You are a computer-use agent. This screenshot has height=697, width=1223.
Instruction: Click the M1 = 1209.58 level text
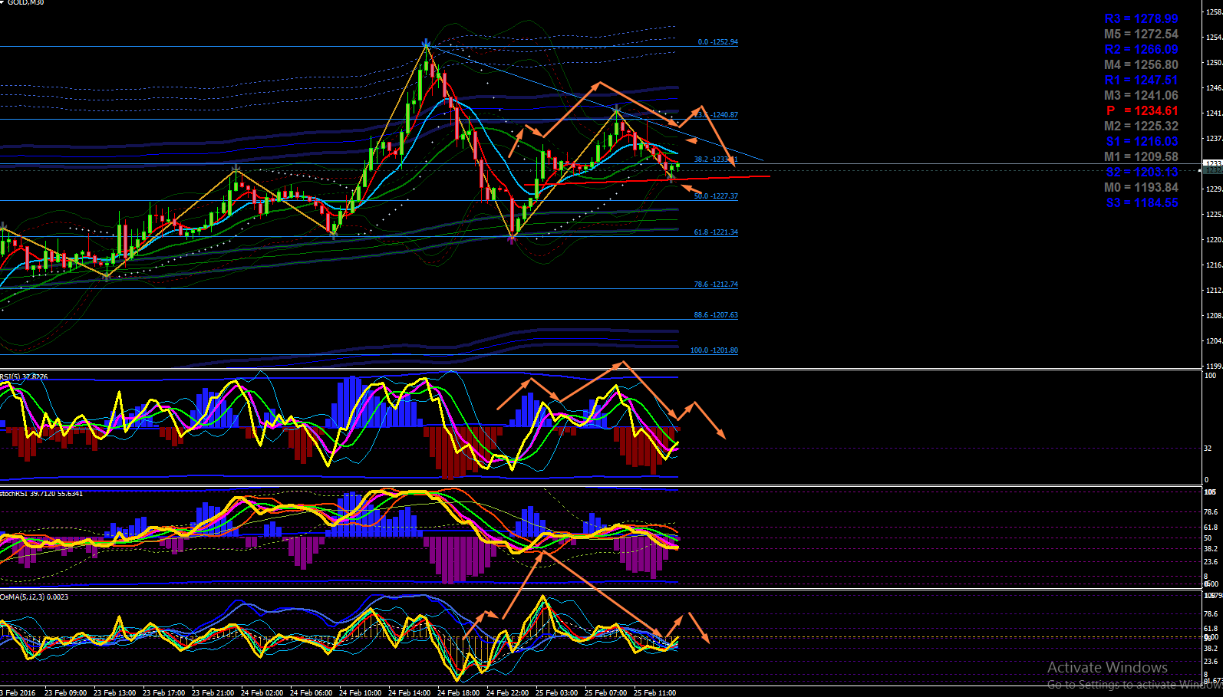point(1141,156)
